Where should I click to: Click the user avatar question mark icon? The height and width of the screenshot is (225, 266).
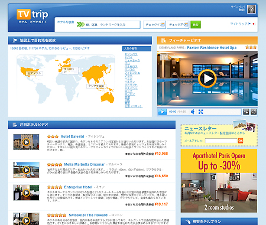point(252,9)
